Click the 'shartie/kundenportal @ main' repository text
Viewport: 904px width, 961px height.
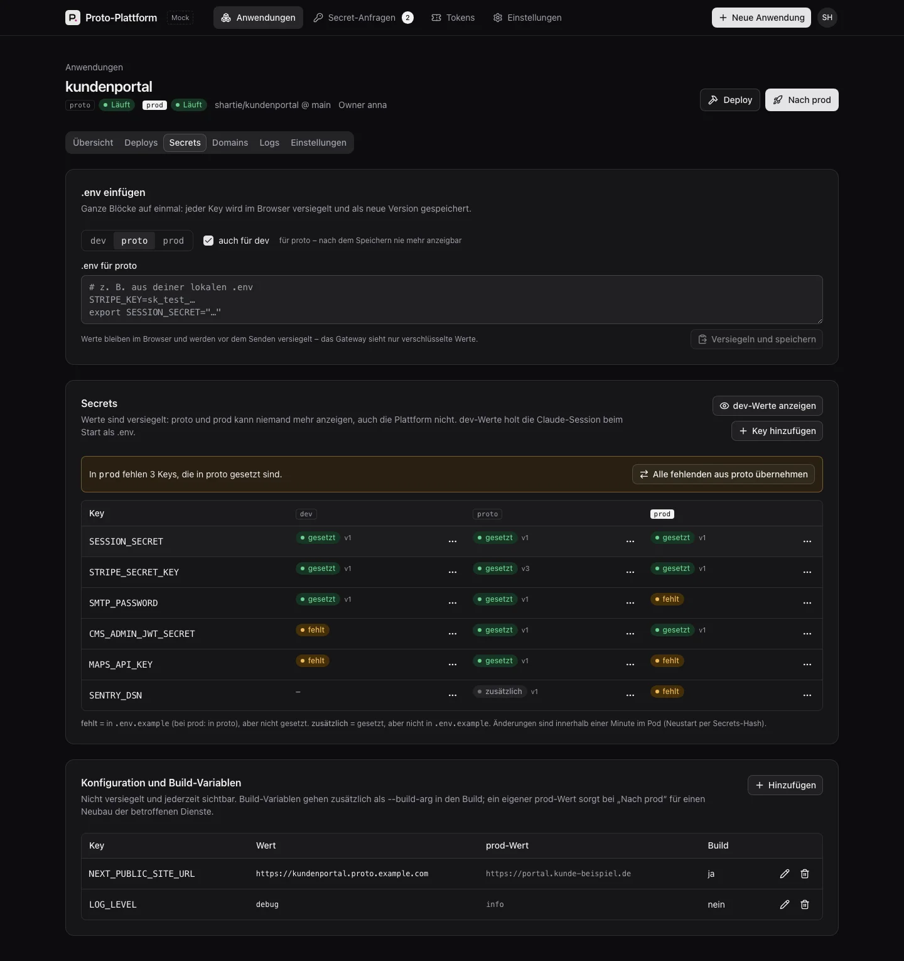click(272, 105)
